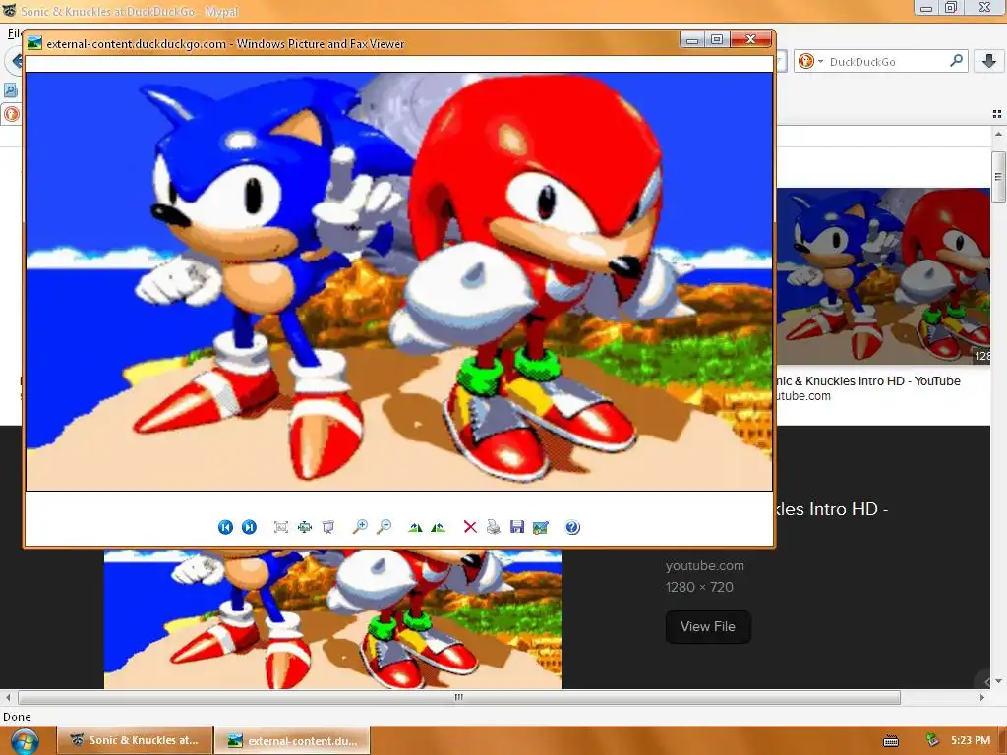Open the Windows Start button
Screen dimensions: 1007x755
tap(25, 741)
